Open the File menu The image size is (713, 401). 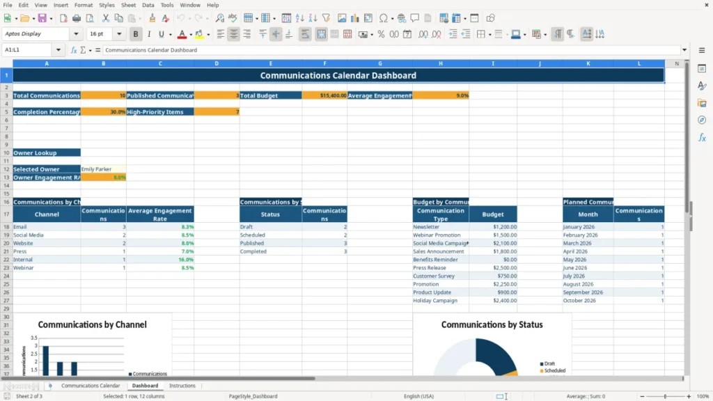coord(8,5)
